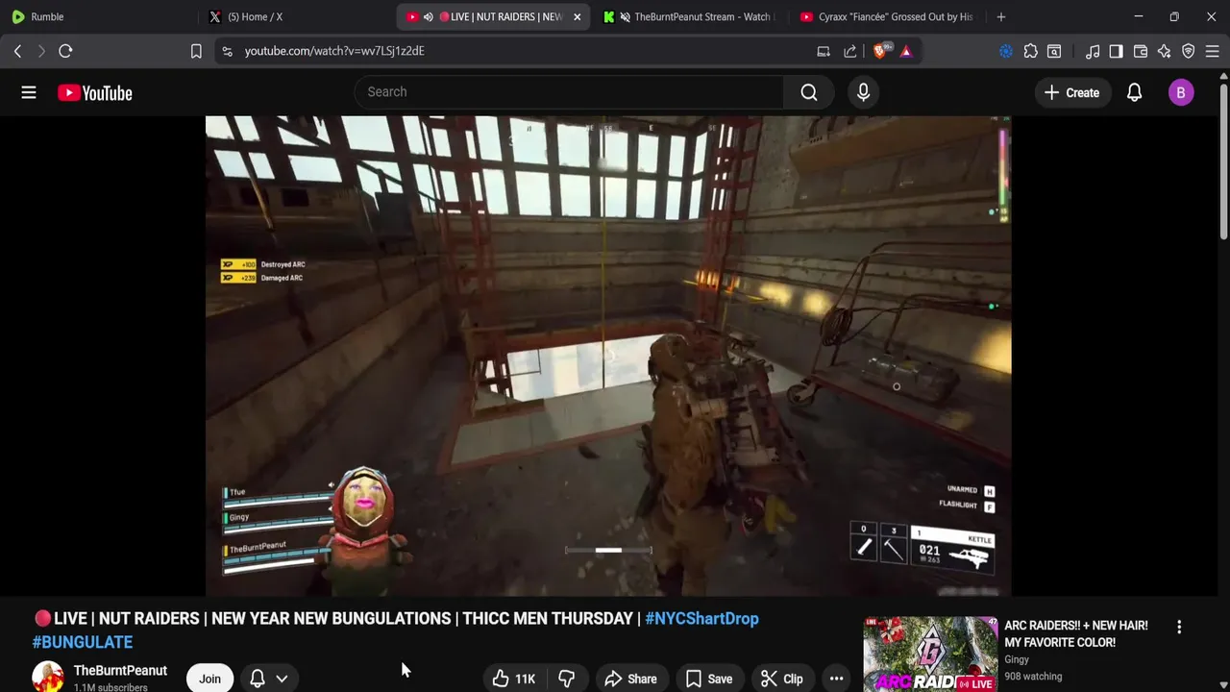Viewport: 1230px width, 692px height.
Task: Toggle the browser sidebar panel
Action: pos(1116,51)
